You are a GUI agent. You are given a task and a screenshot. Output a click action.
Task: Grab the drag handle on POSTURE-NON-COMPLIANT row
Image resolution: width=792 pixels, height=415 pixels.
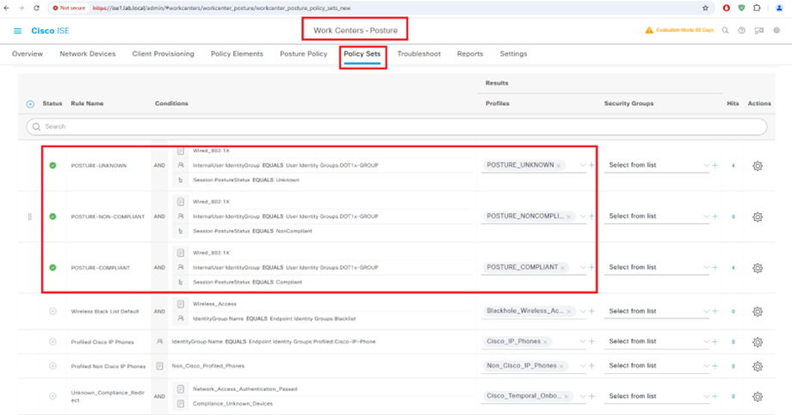tap(30, 217)
